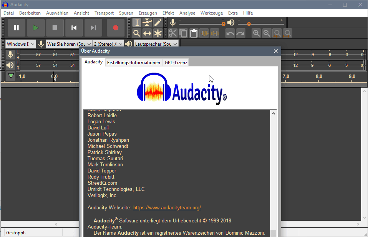Open the Datei menu
The image size is (368, 237).
(9, 13)
